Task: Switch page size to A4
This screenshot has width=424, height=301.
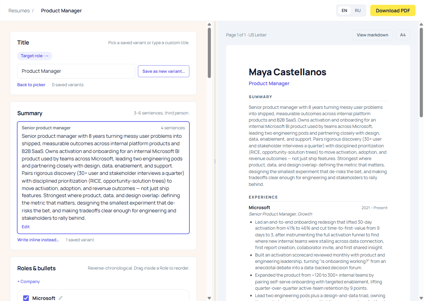Action: tap(403, 35)
